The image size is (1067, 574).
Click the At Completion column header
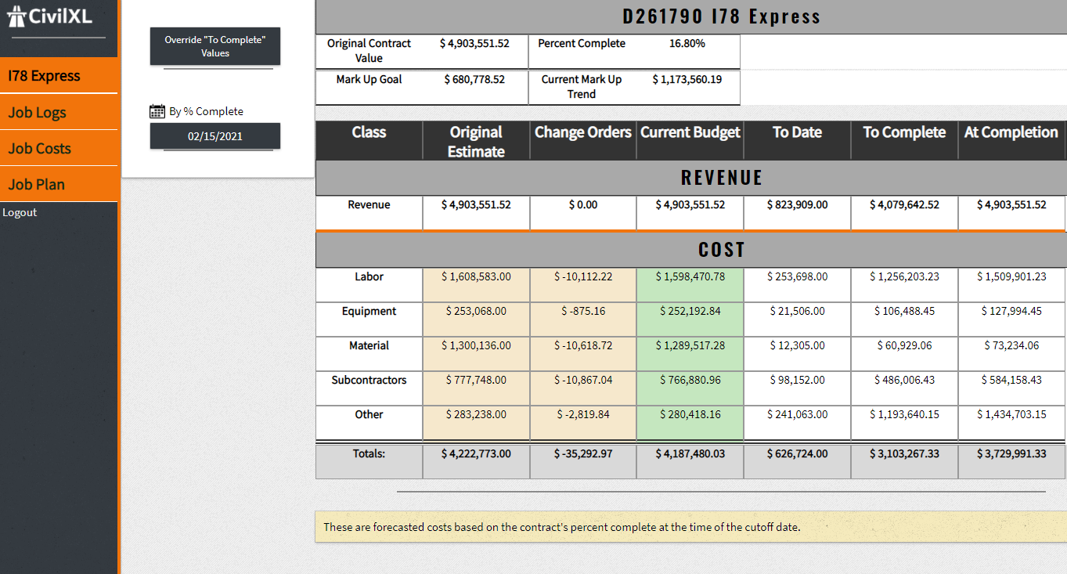click(x=1011, y=132)
